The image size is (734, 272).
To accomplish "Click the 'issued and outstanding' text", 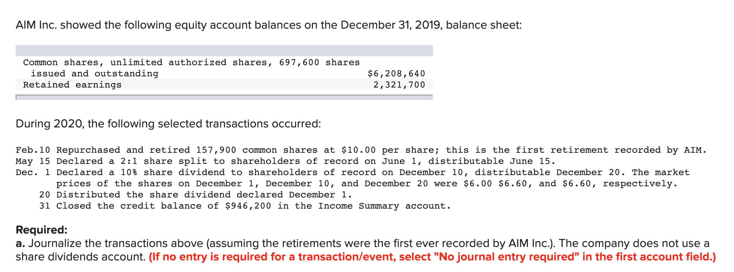I will [x=95, y=74].
